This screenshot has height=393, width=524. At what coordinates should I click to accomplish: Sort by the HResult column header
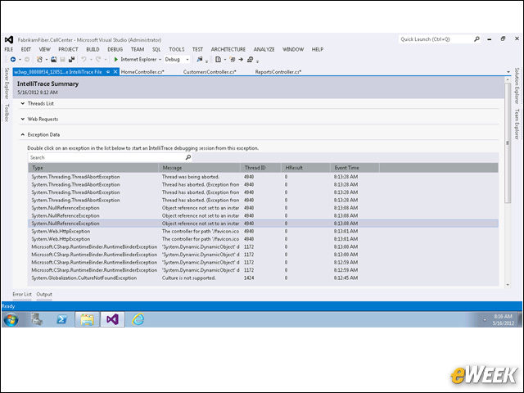pos(305,168)
